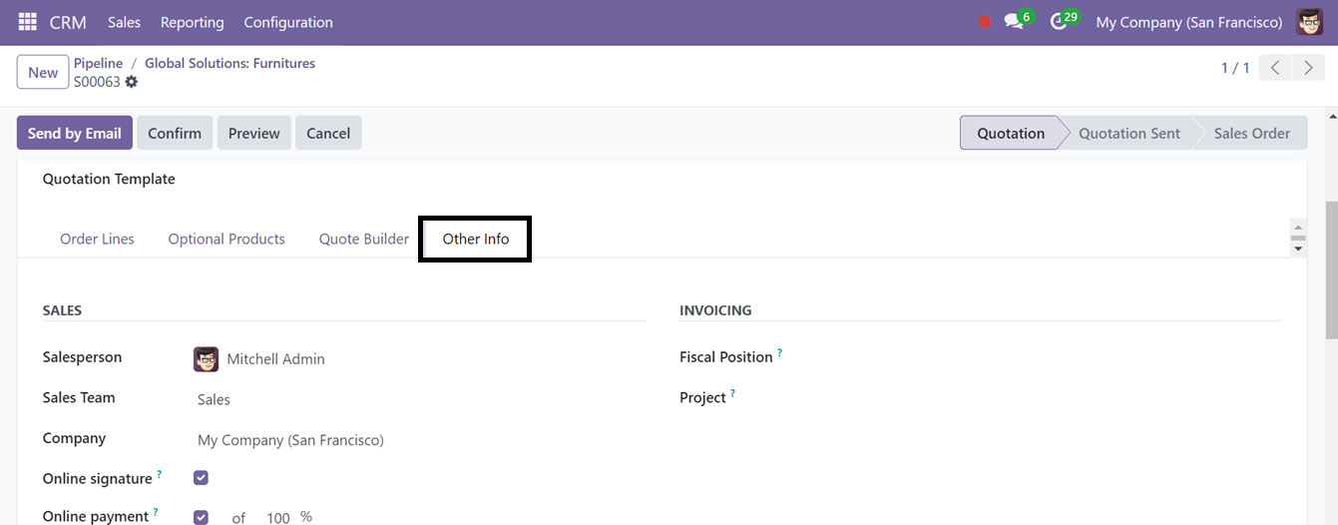Viewport: 1338px width, 525px height.
Task: Click the Online payment percentage field
Action: coord(277,517)
